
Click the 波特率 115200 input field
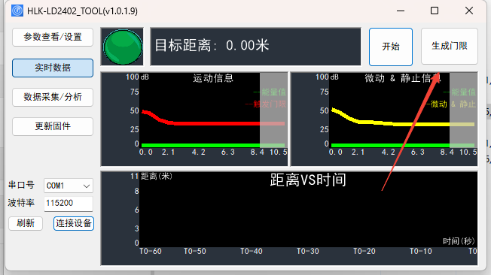pyautogui.click(x=69, y=204)
